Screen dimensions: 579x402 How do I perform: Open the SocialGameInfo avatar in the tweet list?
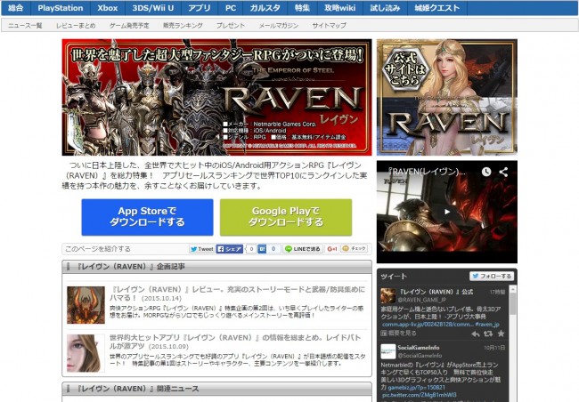[388, 351]
